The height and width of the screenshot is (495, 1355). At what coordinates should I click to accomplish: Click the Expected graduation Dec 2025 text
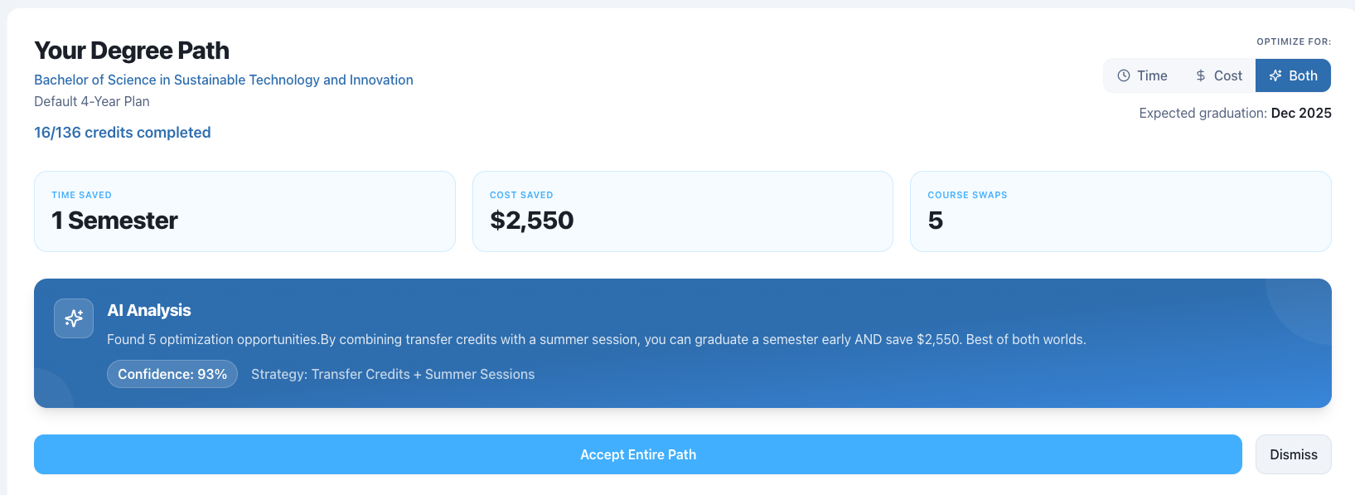tap(1233, 113)
